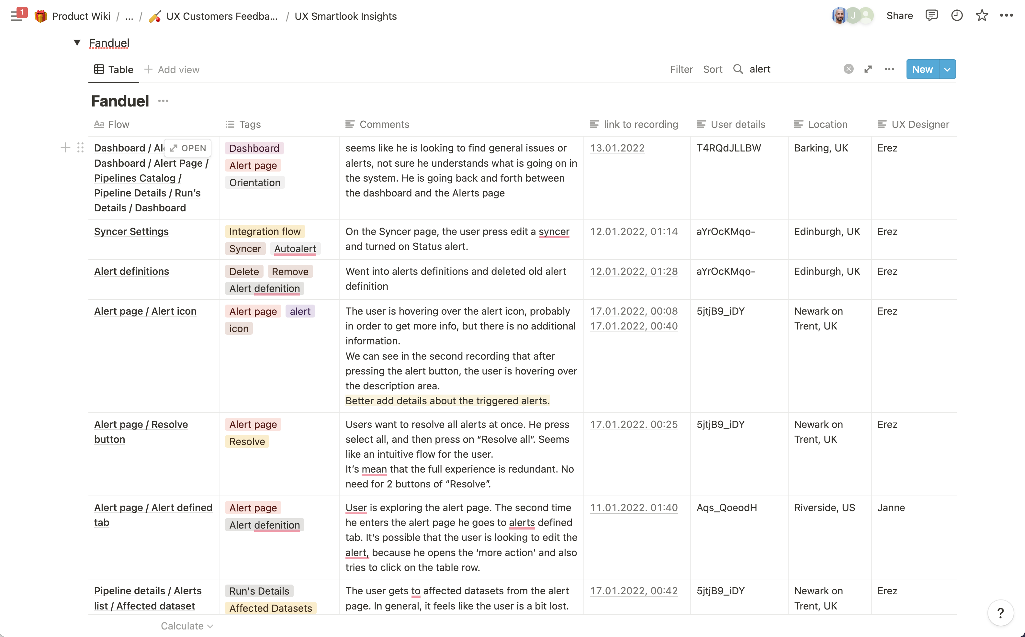Click the Integration flow tag
The width and height of the screenshot is (1025, 637).
tap(265, 231)
